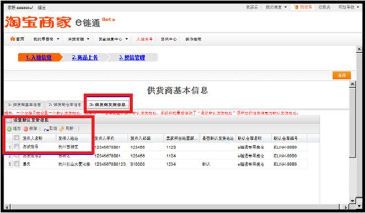Click the inner panel scrollbar down arrow

[353, 201]
